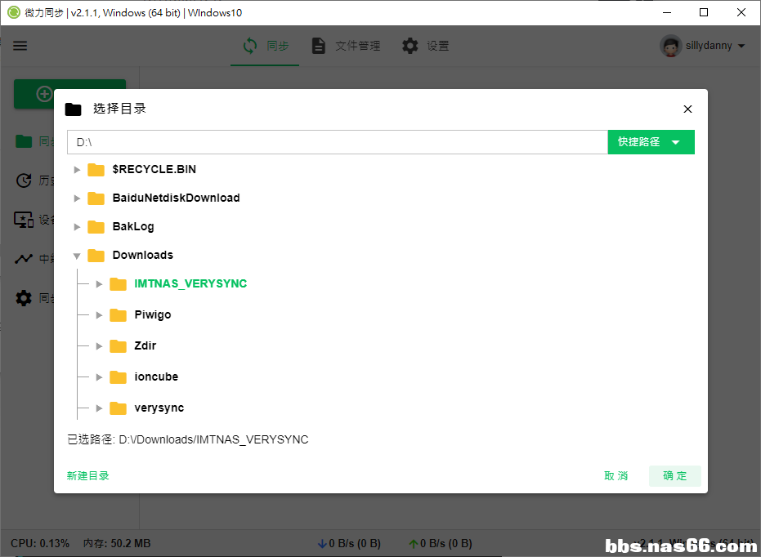
Task: Click the verysync folder icon
Action: [x=118, y=408]
